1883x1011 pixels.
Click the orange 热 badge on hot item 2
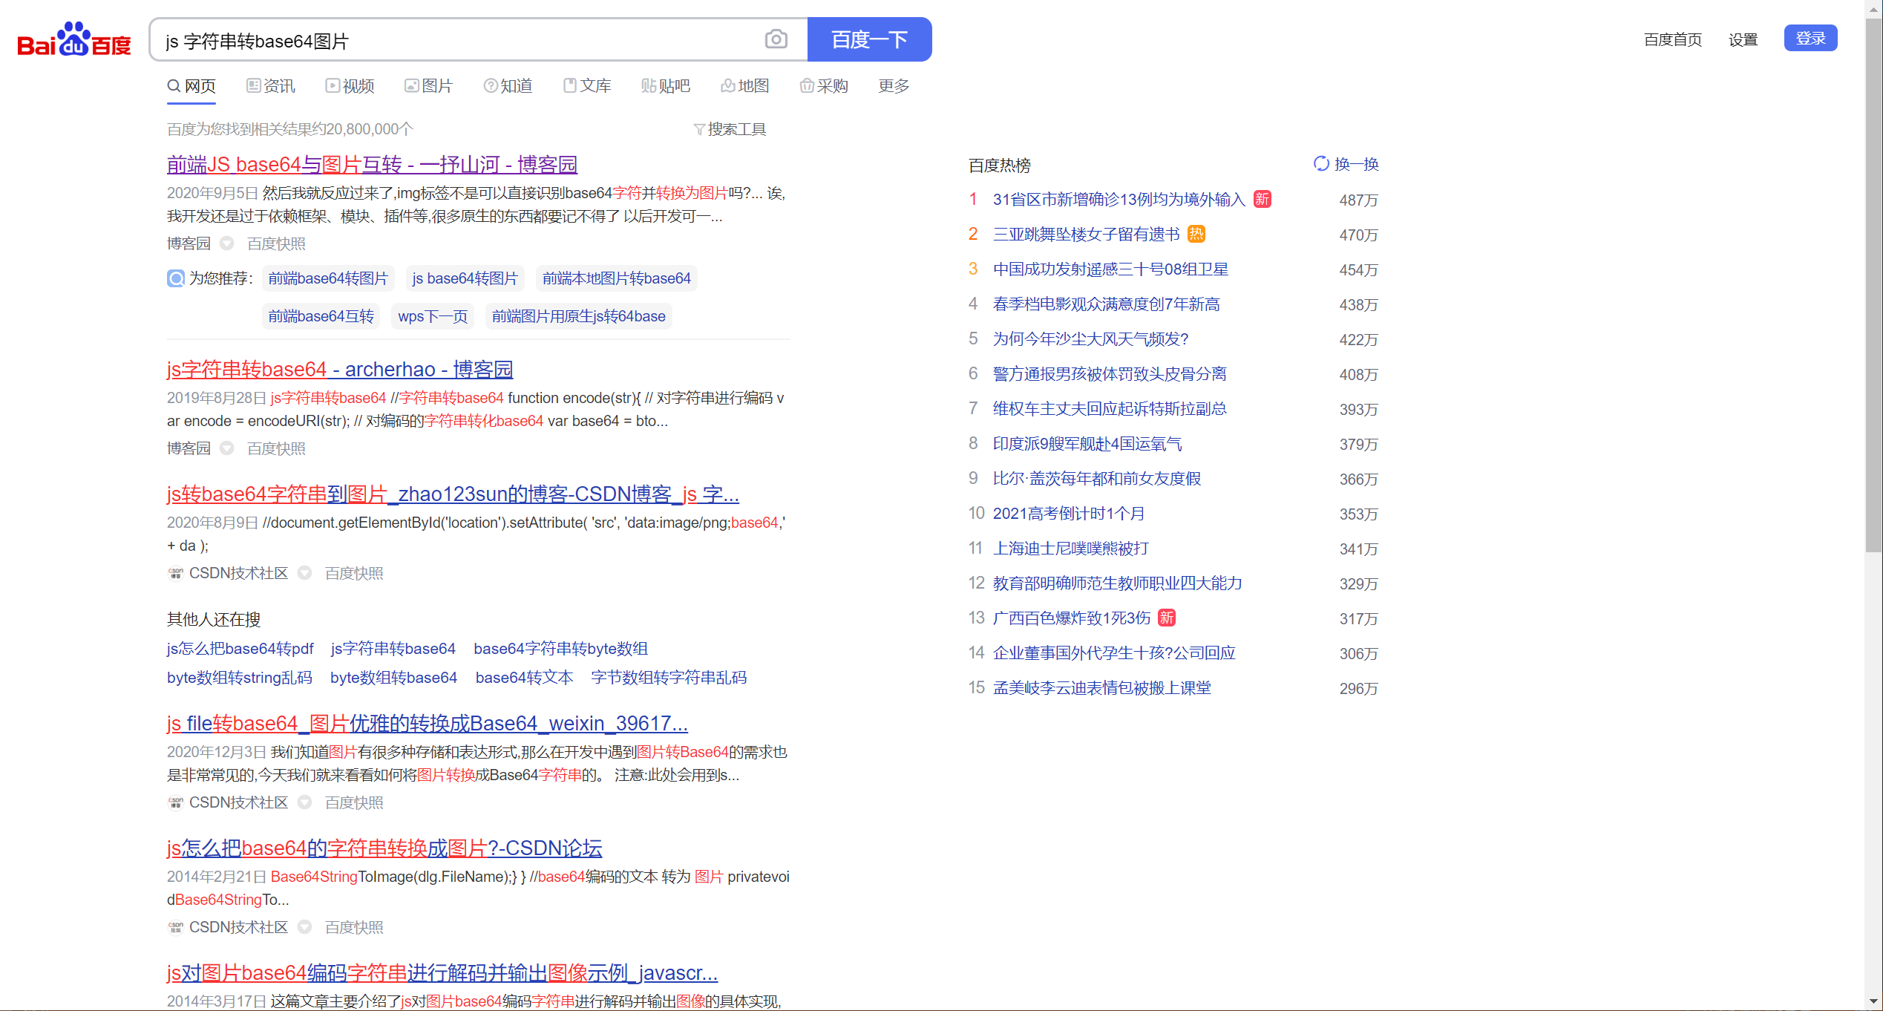(x=1196, y=235)
